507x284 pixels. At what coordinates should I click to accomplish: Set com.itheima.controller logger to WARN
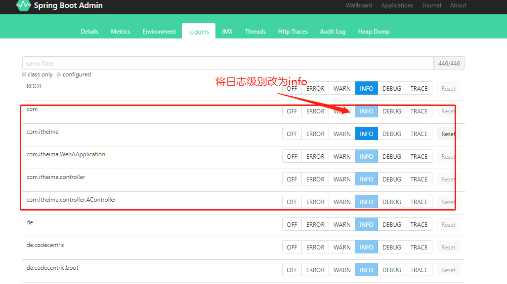(342, 179)
